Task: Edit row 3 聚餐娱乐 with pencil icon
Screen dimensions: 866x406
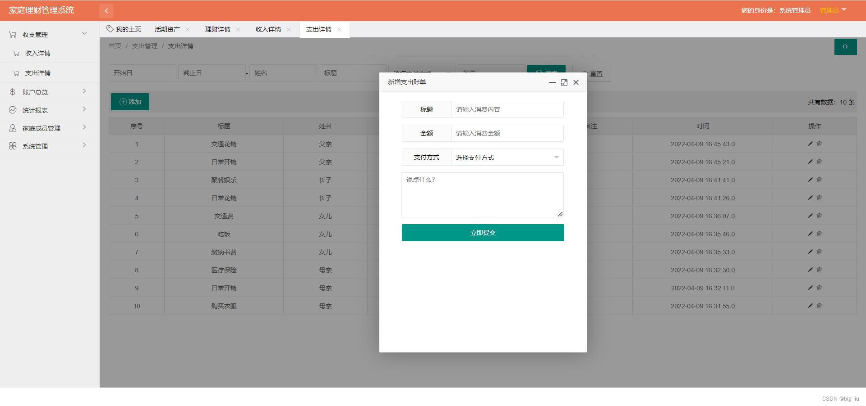Action: (810, 180)
